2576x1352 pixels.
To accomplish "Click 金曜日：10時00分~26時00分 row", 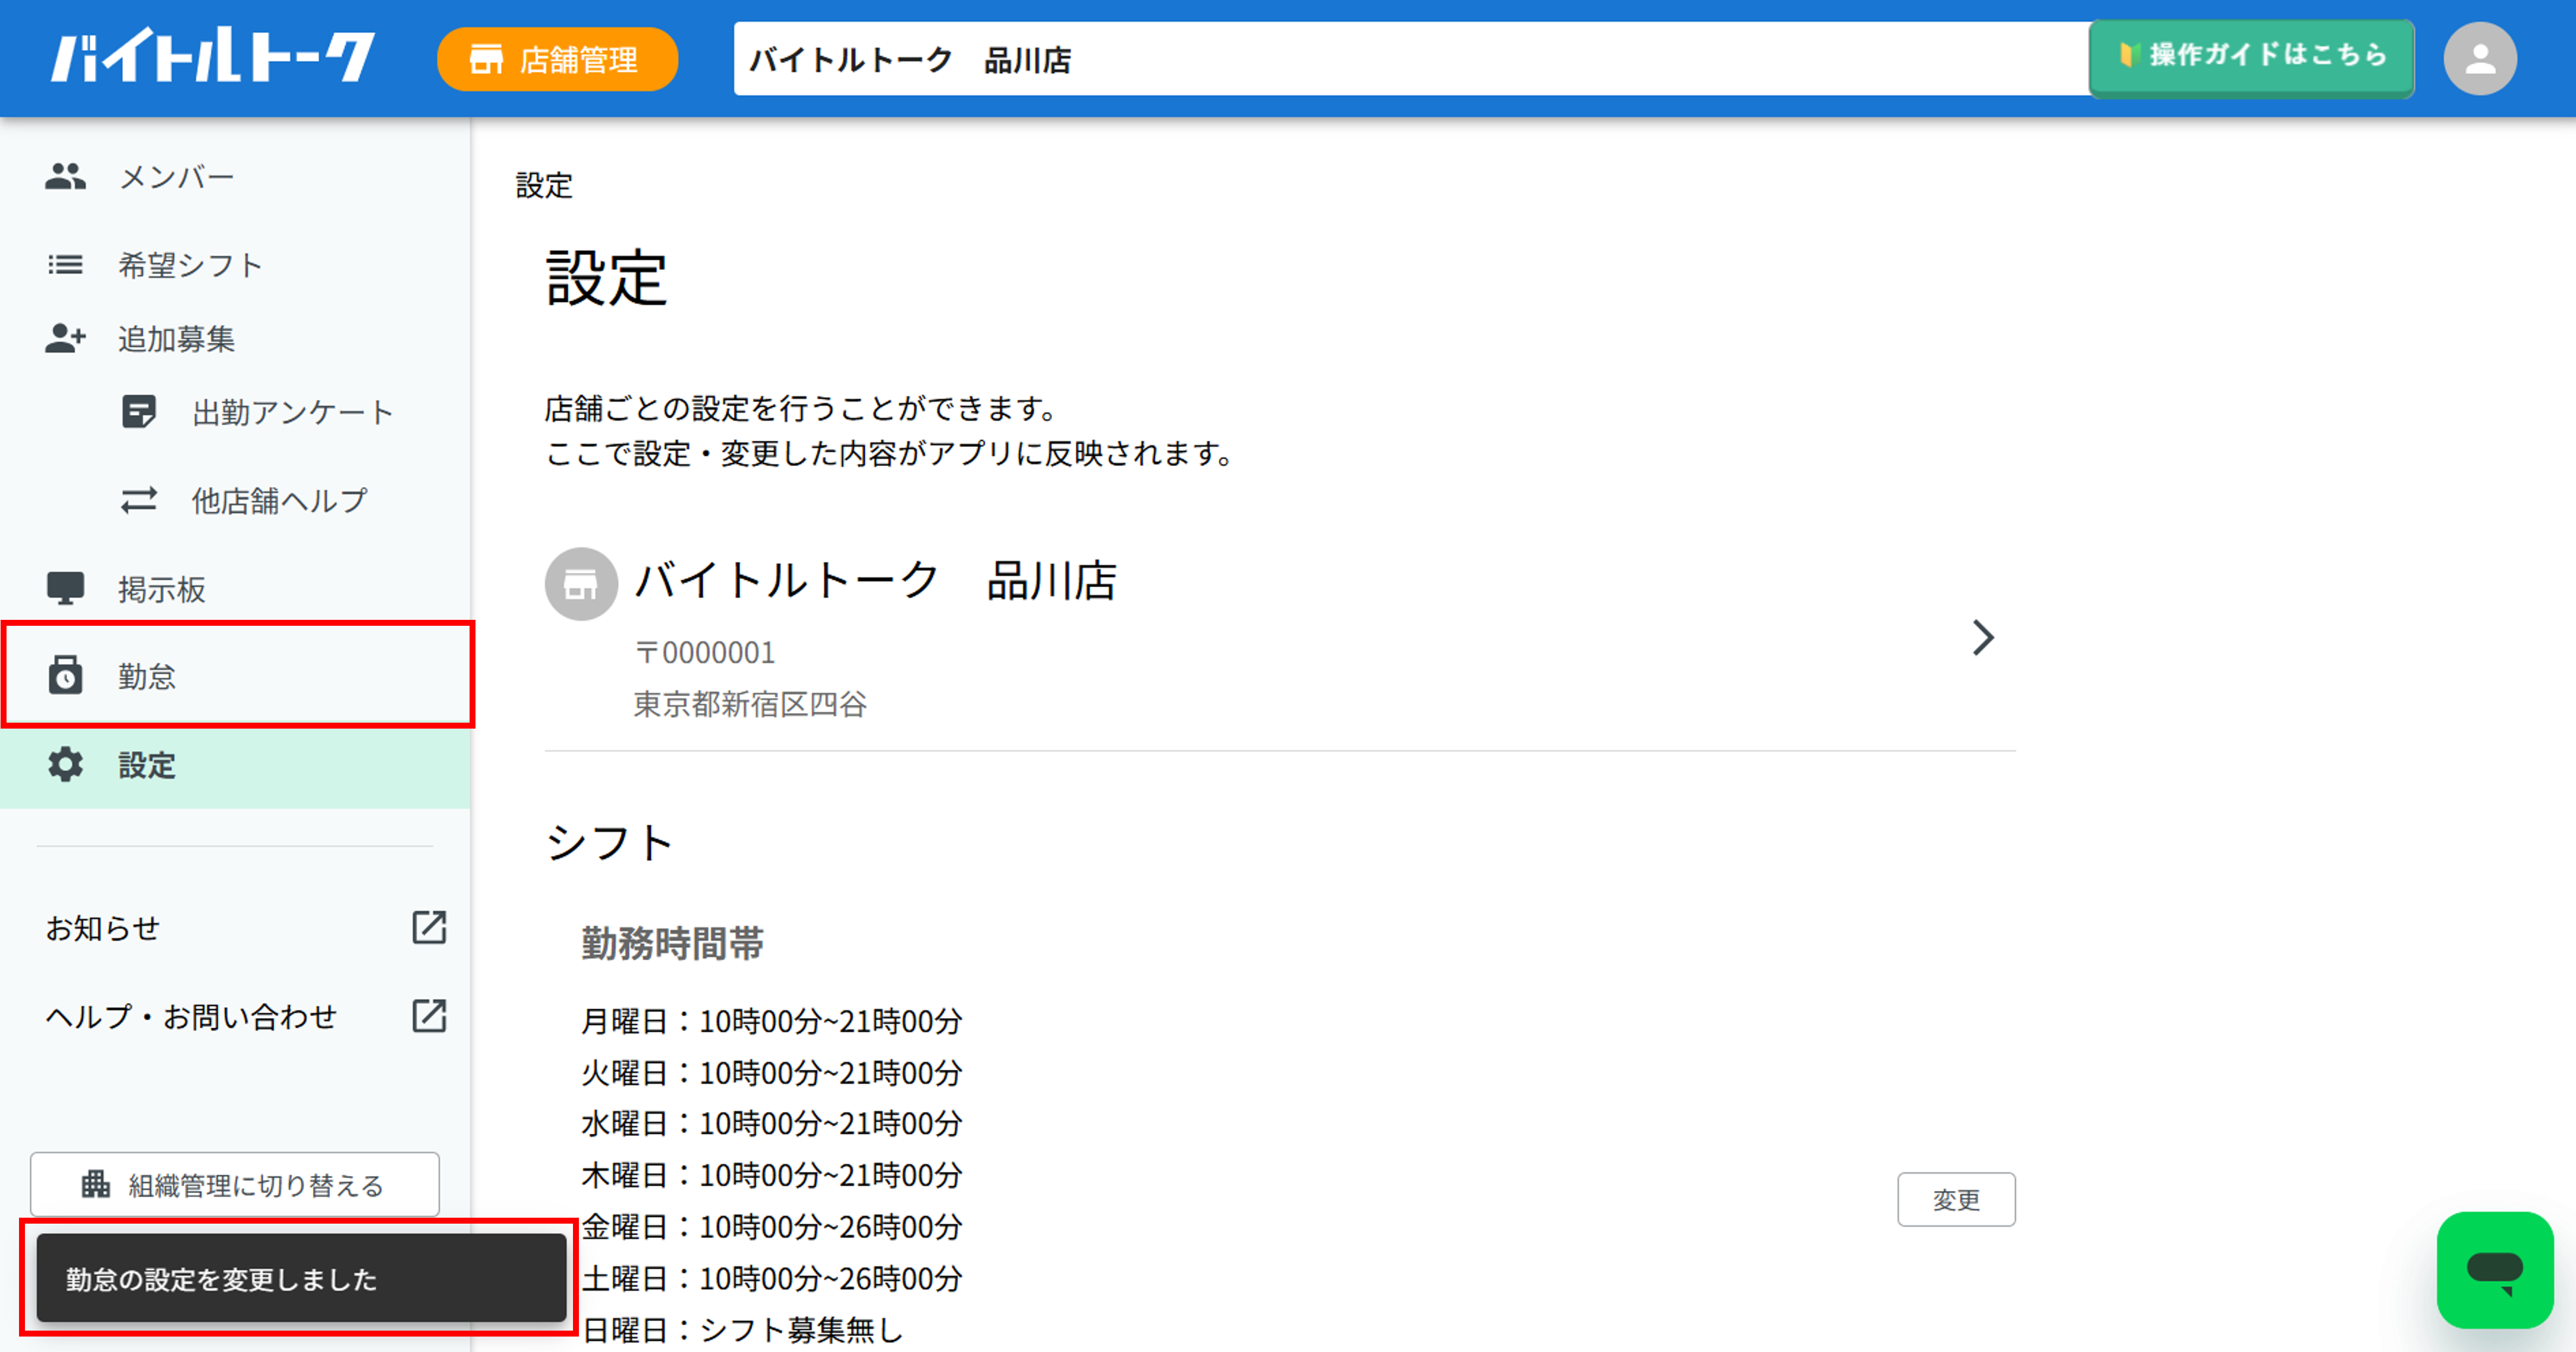I will 771,1227.
